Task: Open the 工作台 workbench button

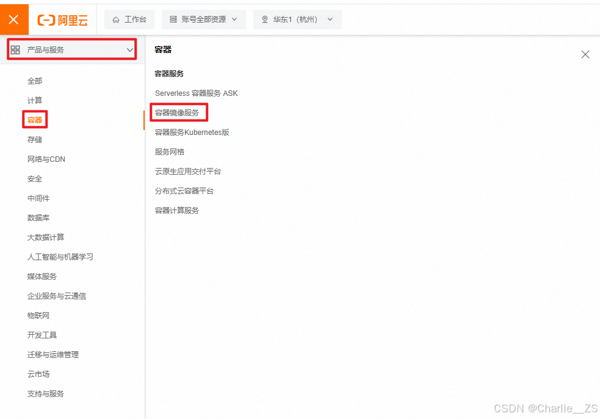Action: pyautogui.click(x=130, y=20)
